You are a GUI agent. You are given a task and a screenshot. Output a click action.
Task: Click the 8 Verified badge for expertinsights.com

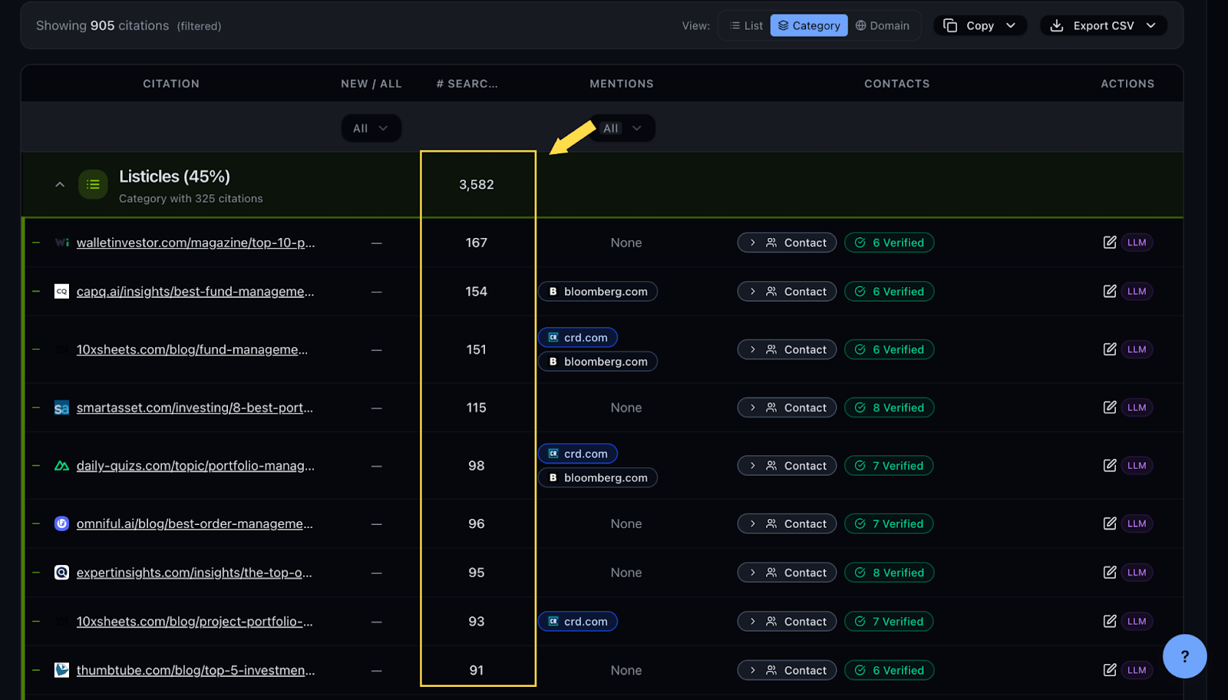tap(889, 573)
